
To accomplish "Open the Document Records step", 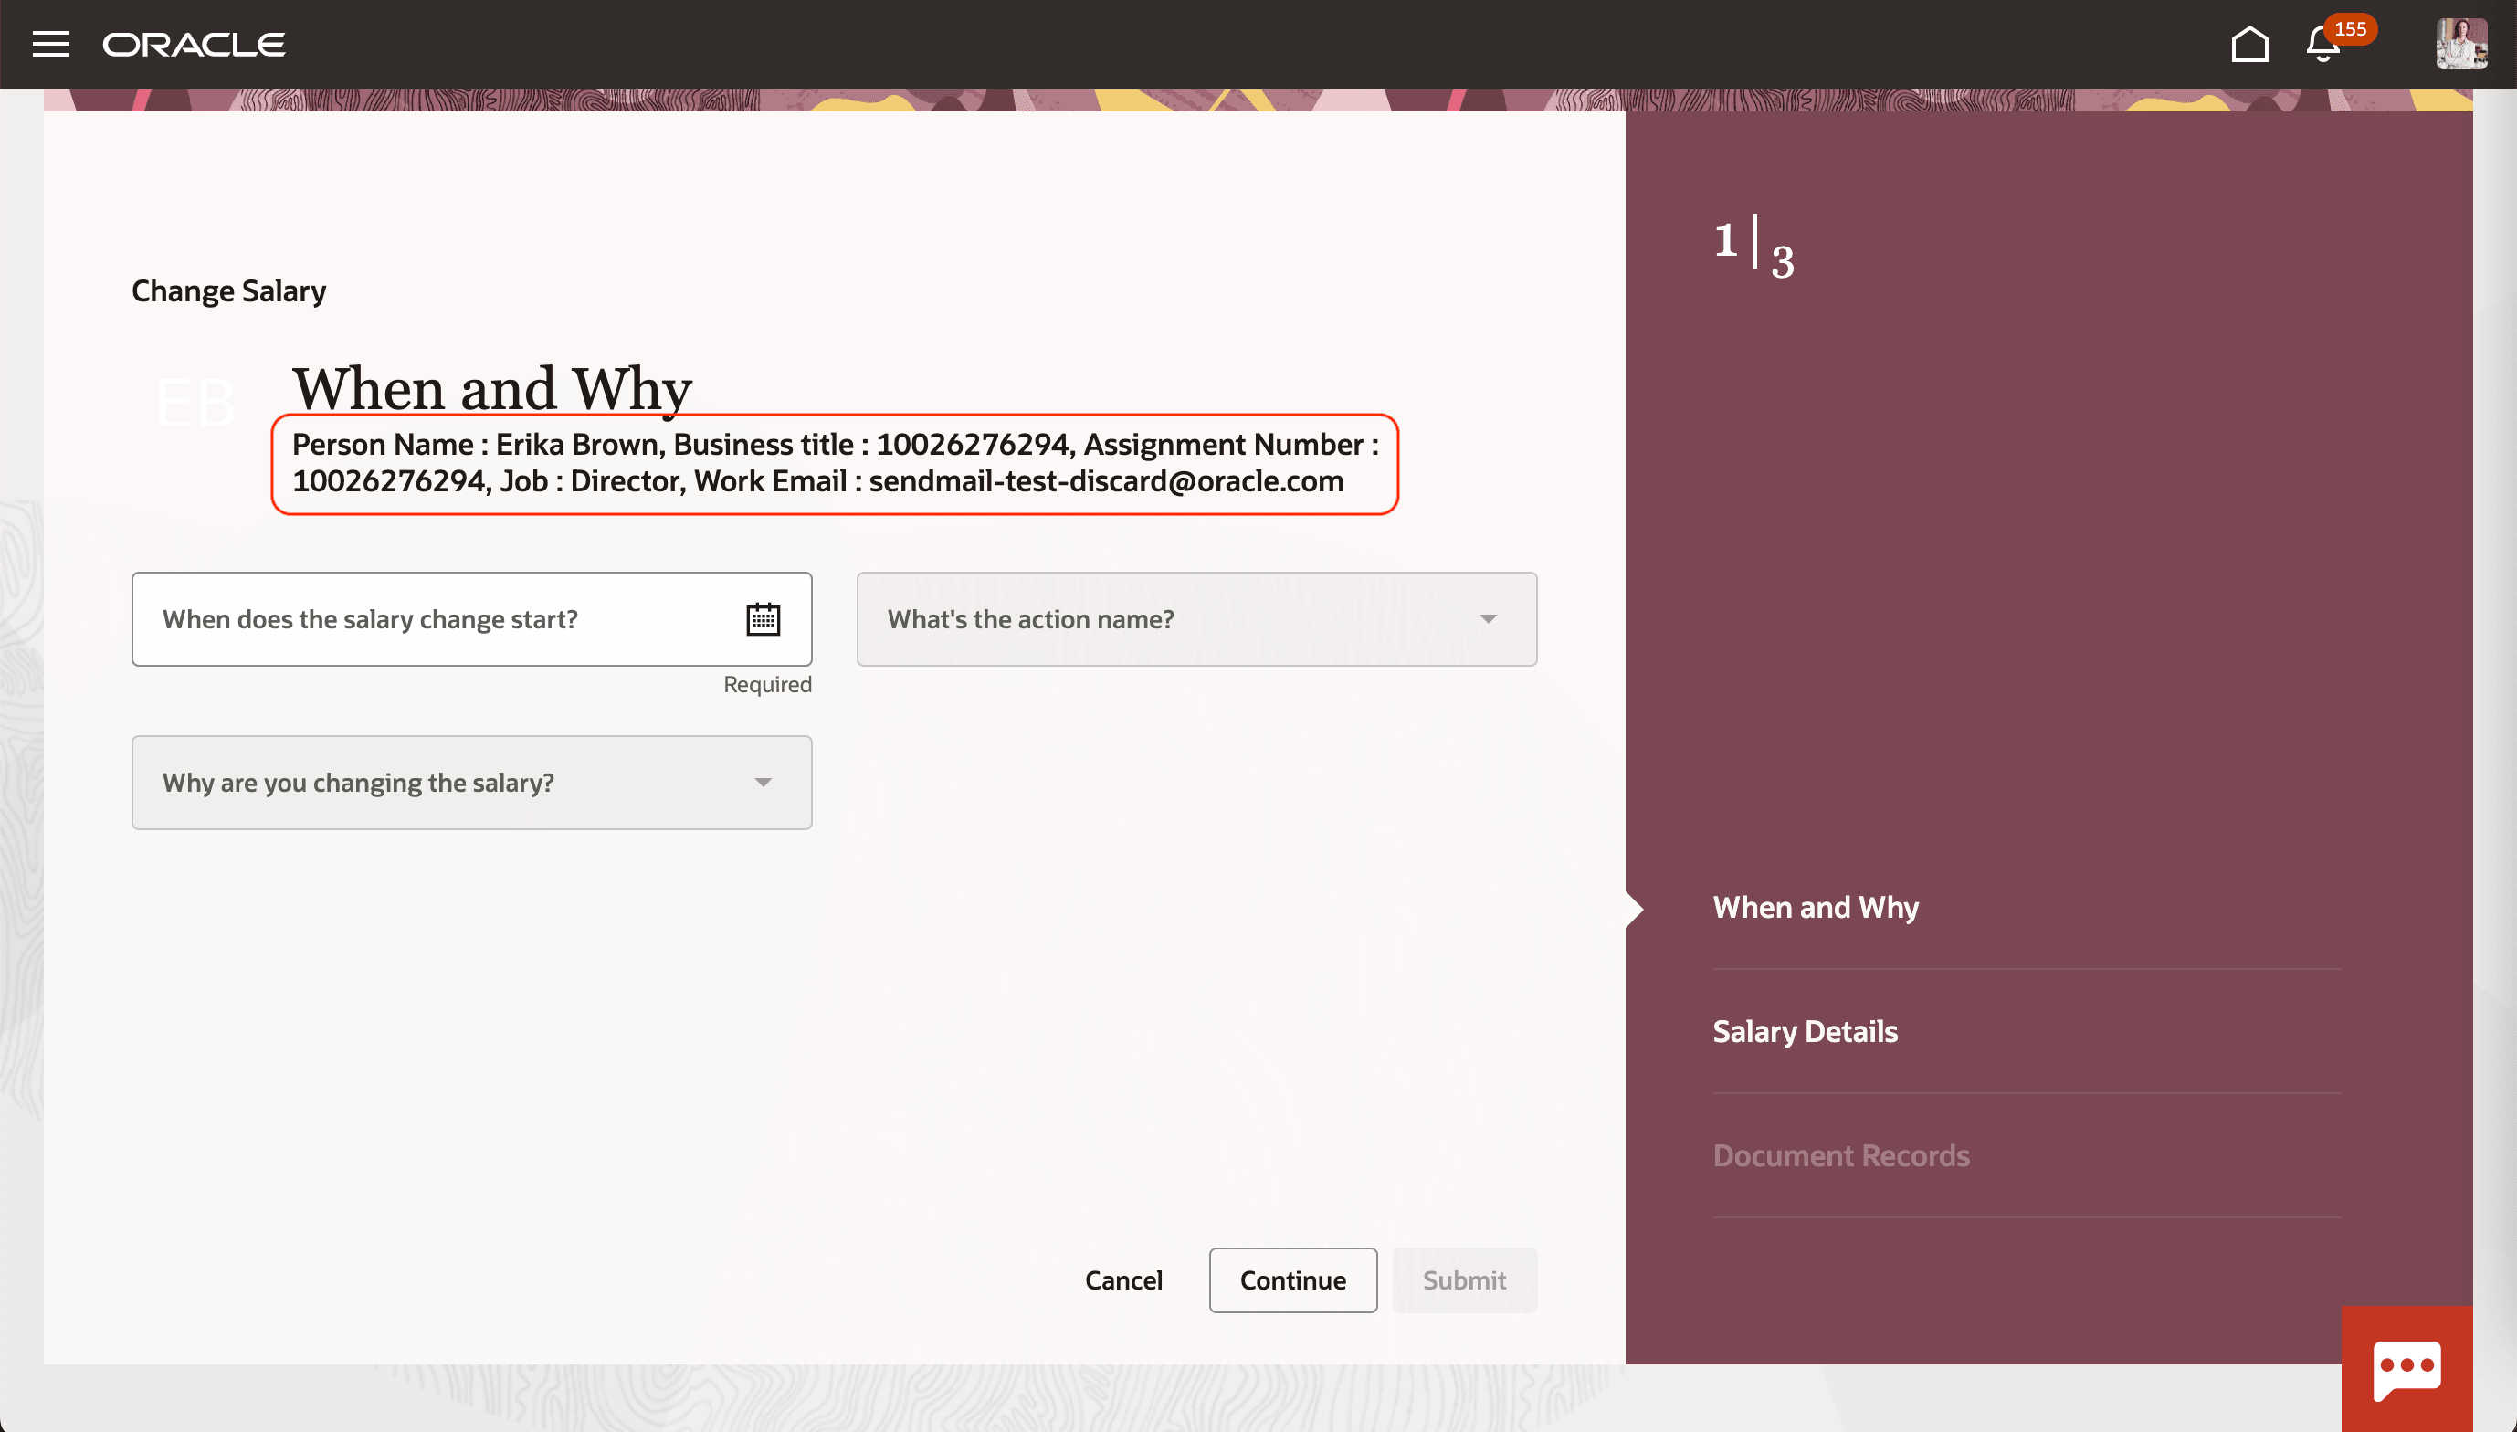I will tap(1840, 1155).
